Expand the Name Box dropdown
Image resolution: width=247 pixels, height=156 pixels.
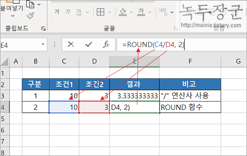coord(43,45)
